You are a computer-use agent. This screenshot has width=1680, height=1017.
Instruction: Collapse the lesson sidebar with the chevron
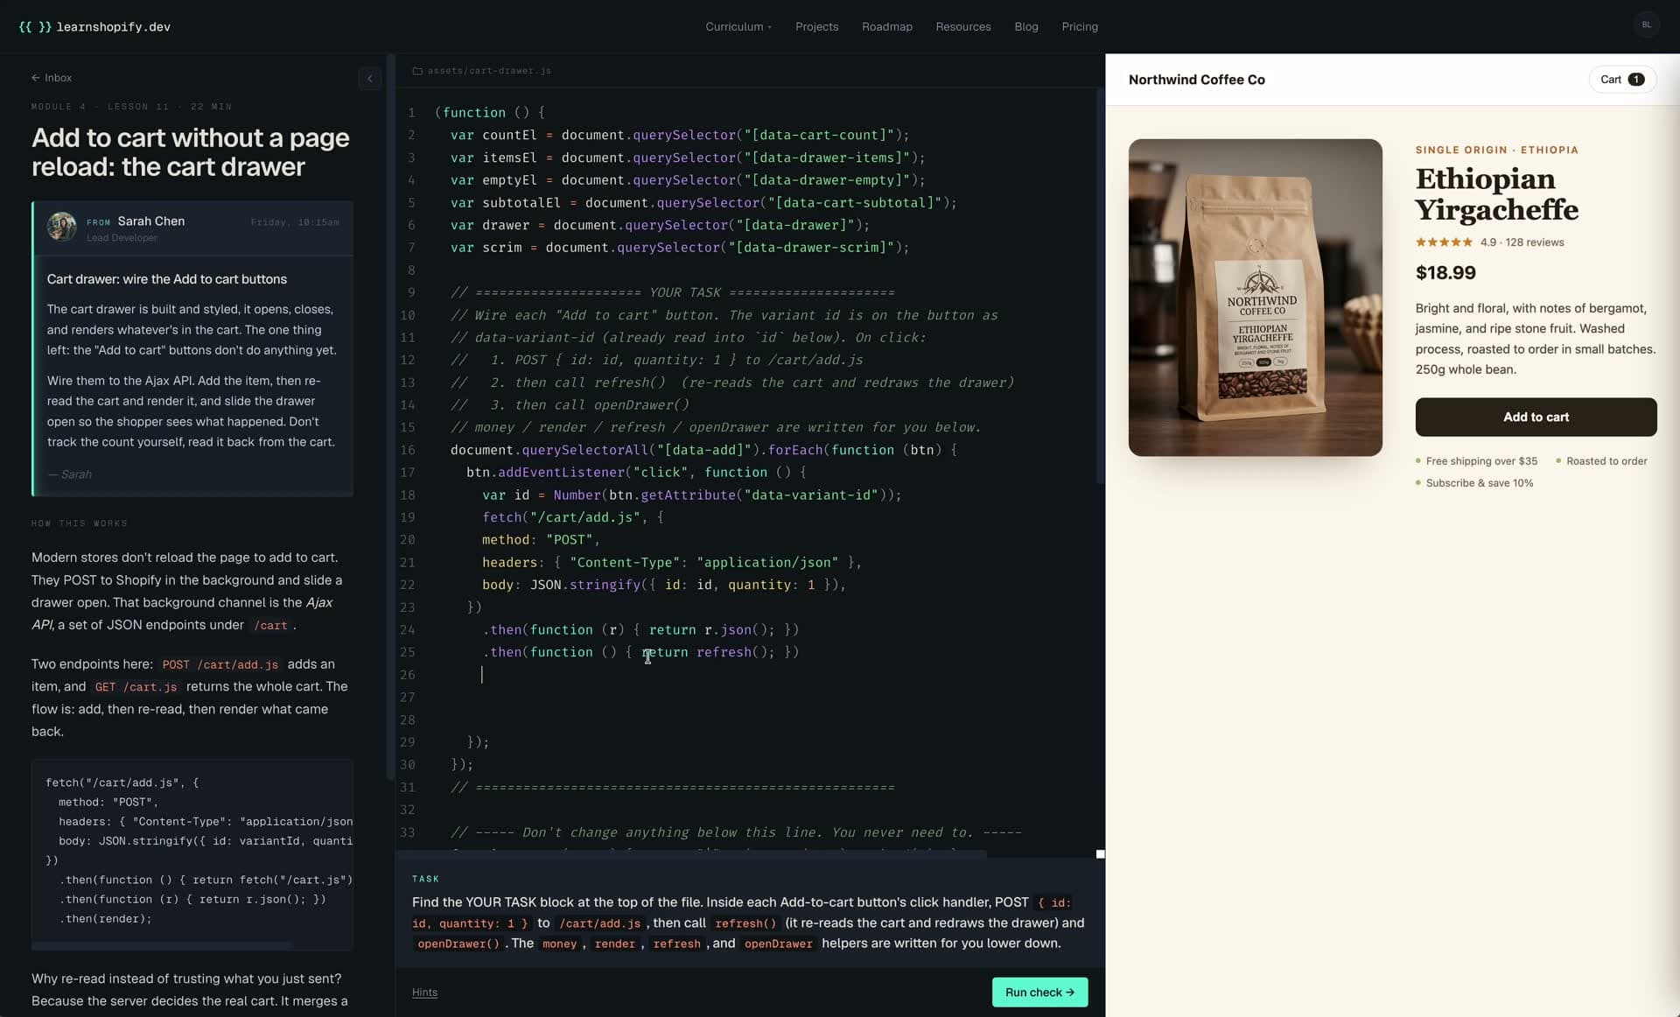369,79
